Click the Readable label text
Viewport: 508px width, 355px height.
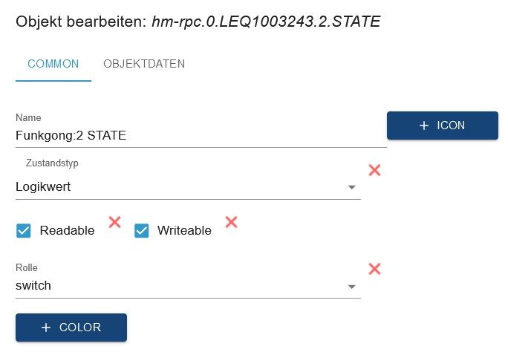point(67,231)
